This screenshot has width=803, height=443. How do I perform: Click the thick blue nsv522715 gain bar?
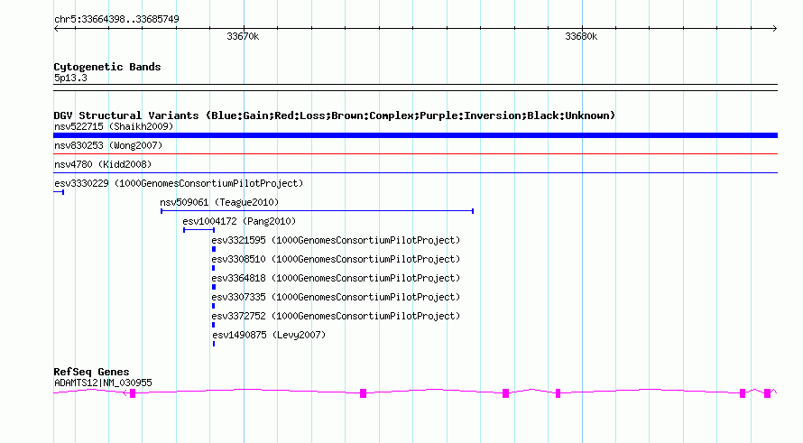tap(415, 135)
